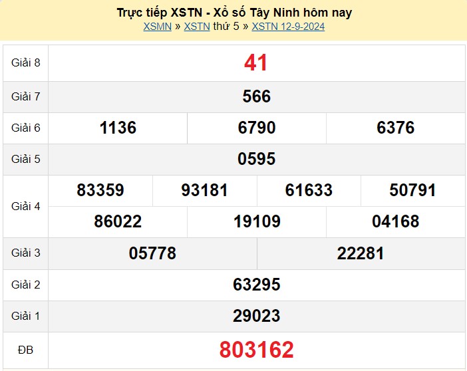Click the 'Giải 2' row label
The width and height of the screenshot is (467, 371).
tap(26, 285)
